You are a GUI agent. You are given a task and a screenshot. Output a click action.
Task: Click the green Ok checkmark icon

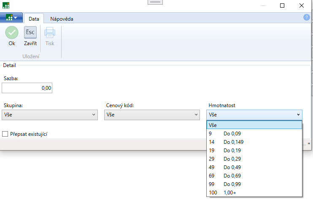click(x=11, y=32)
